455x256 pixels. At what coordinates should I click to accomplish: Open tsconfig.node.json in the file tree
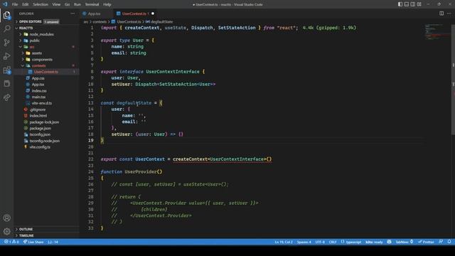46,141
